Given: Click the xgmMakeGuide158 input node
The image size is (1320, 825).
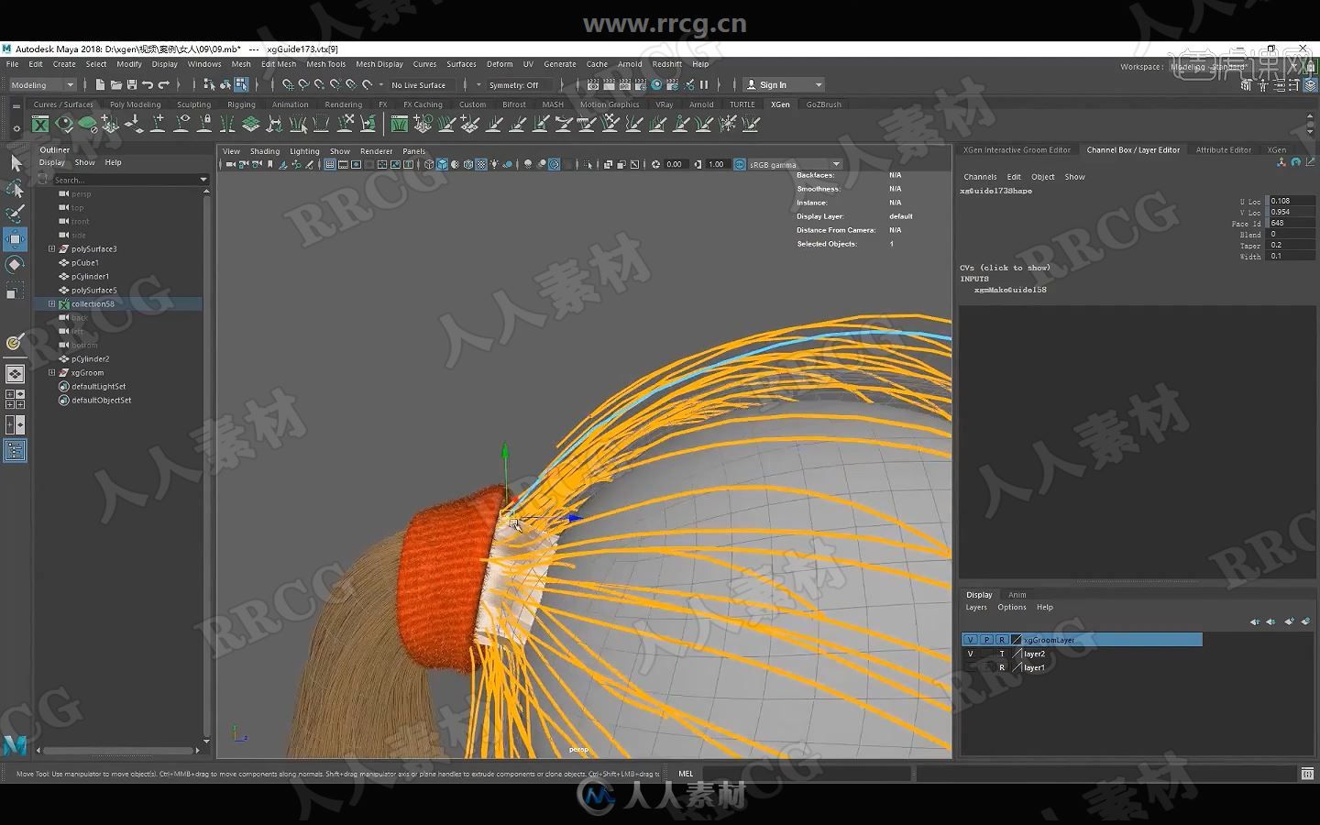Looking at the screenshot, I should (1010, 290).
